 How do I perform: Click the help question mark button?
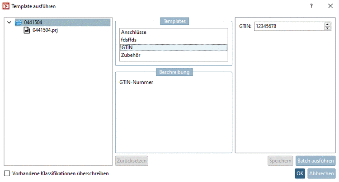point(311,6)
